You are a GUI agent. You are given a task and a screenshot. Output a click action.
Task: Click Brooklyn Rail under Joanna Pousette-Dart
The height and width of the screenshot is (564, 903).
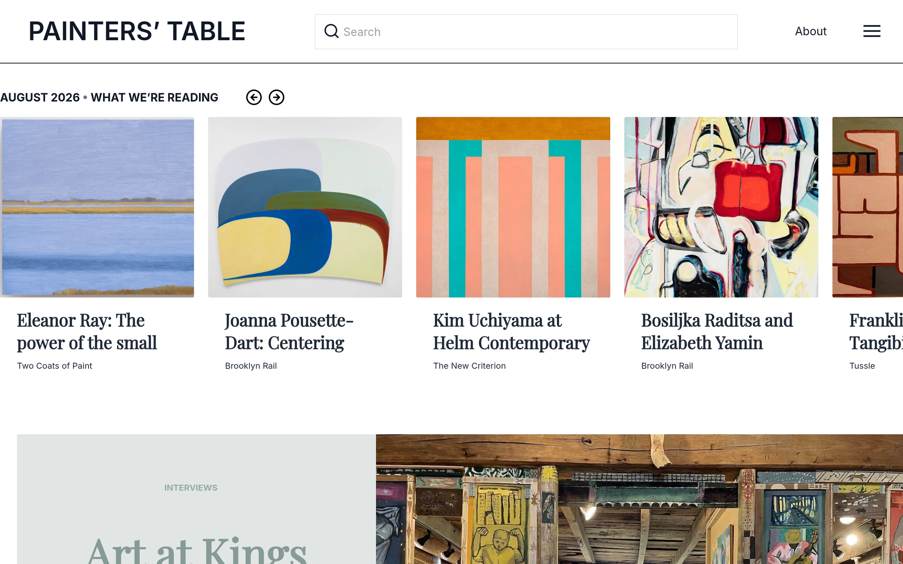[251, 366]
